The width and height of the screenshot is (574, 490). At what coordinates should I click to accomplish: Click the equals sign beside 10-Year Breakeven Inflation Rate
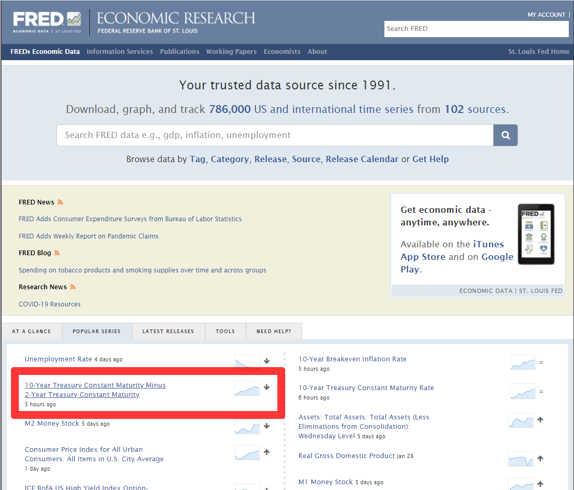pos(541,362)
